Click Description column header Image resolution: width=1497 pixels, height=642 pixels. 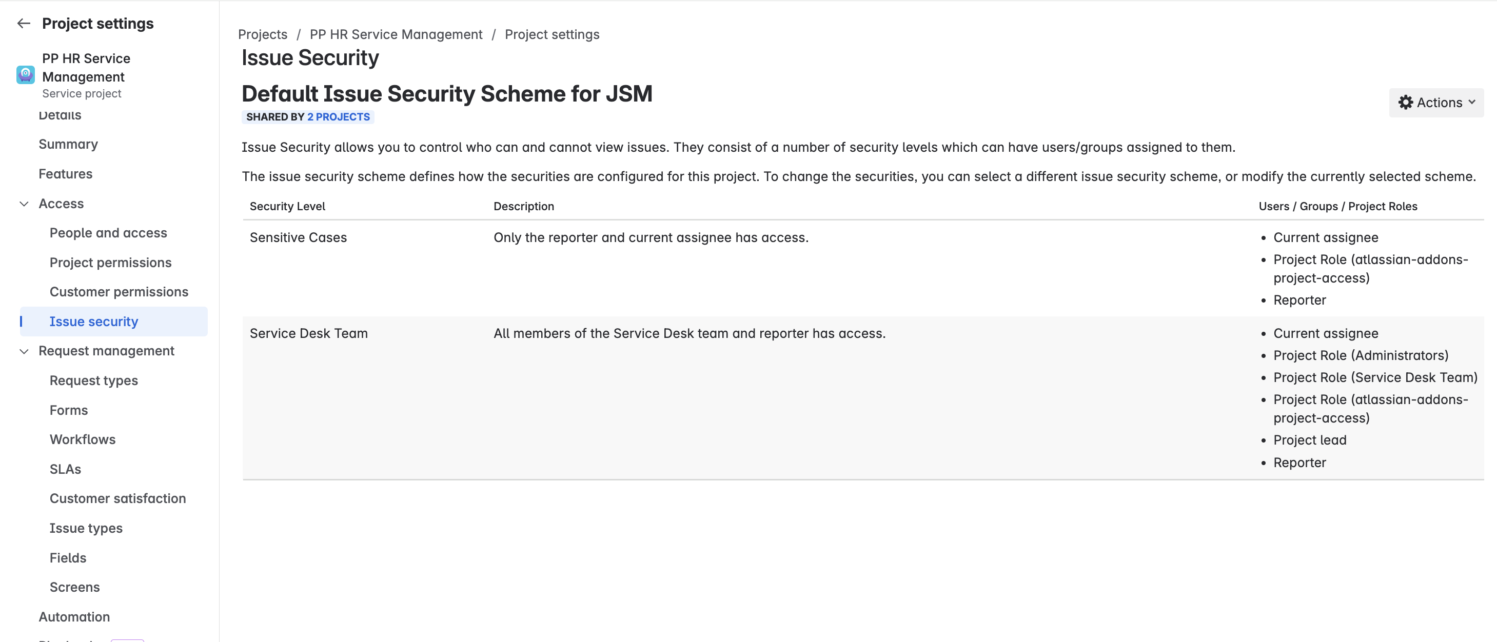click(x=524, y=206)
